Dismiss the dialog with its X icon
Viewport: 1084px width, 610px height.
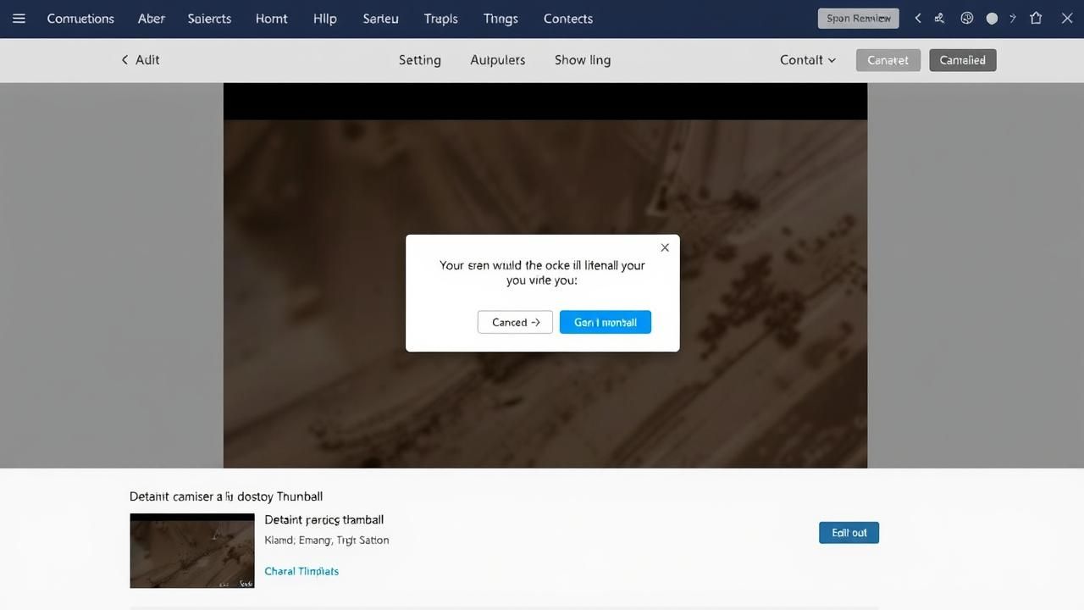tap(665, 247)
